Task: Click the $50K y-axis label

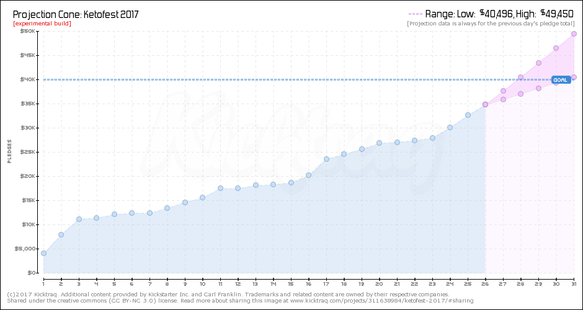Action: click(28, 31)
